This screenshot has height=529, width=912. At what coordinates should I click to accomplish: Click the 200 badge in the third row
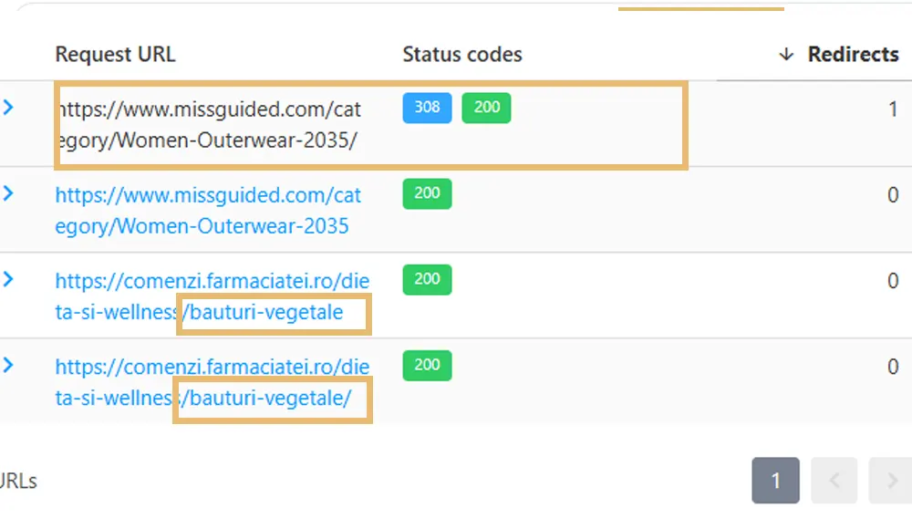pyautogui.click(x=427, y=279)
